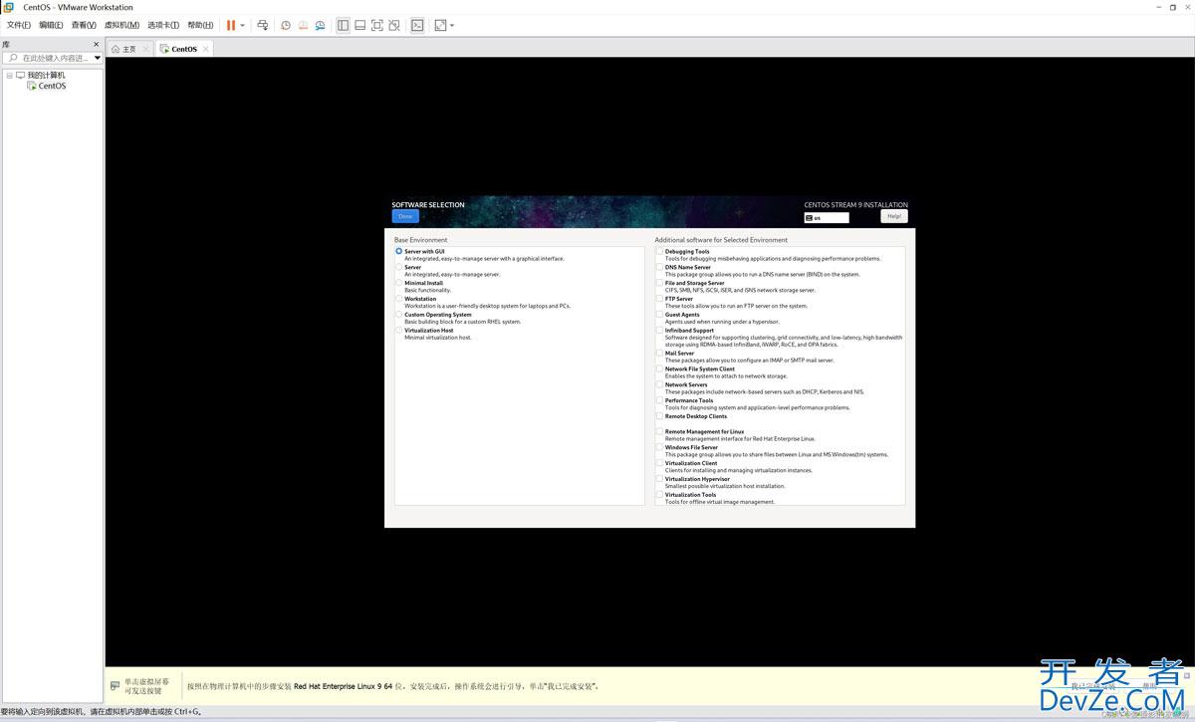
Task: Close the CentOS tab
Action: (x=206, y=49)
